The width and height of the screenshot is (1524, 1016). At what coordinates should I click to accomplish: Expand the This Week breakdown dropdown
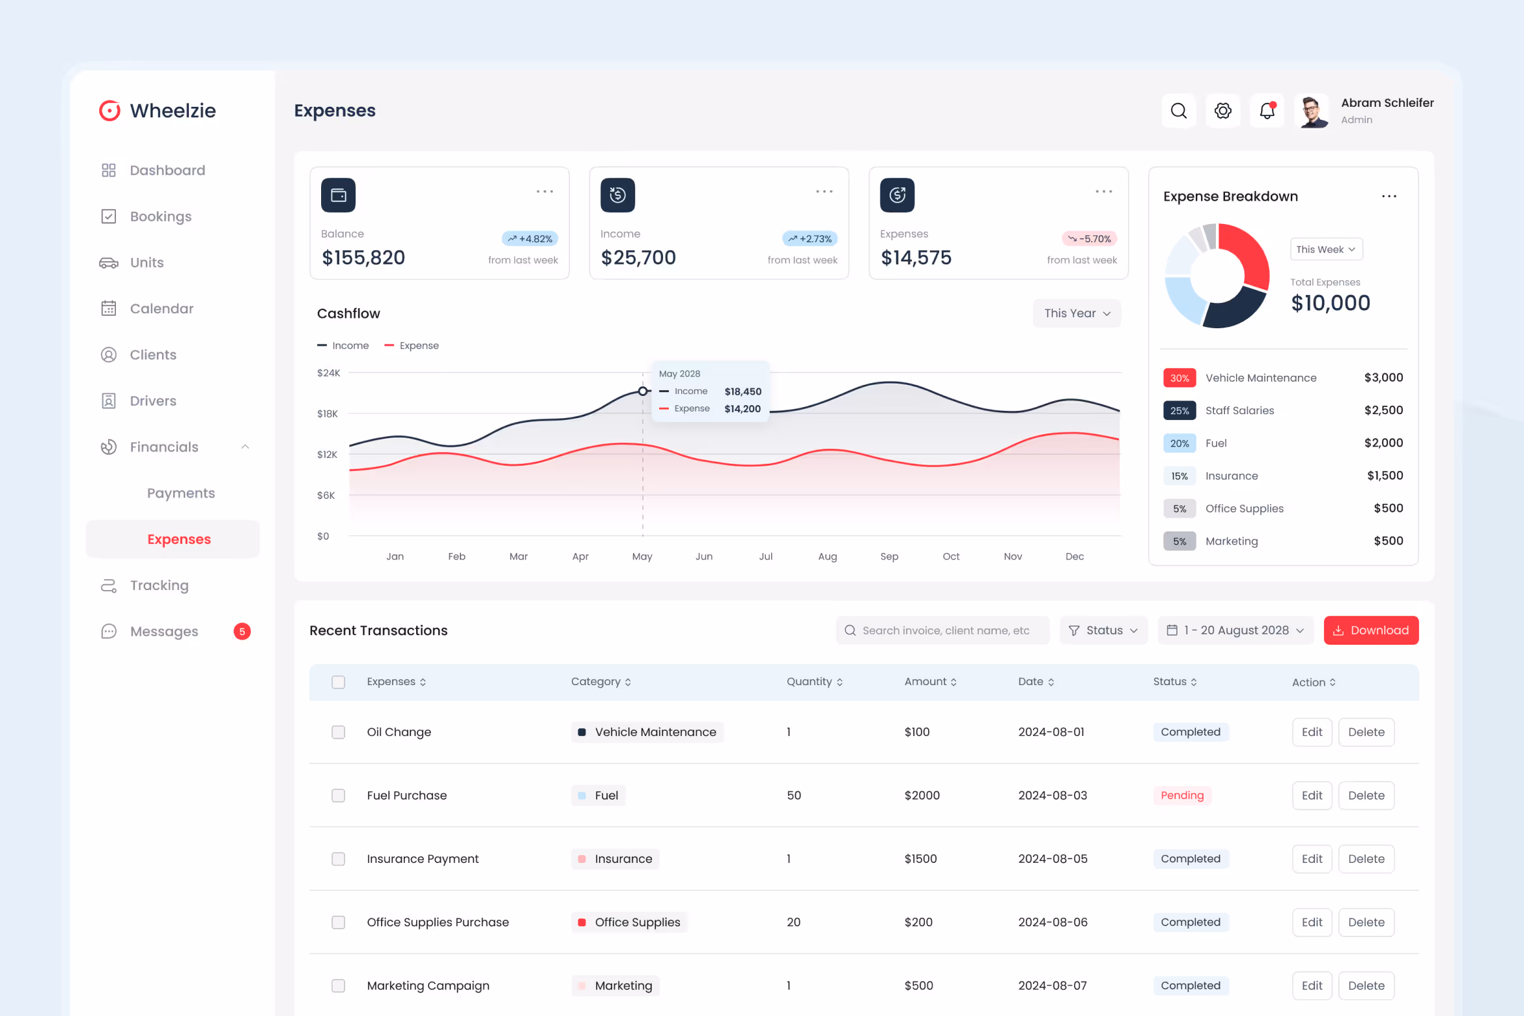pos(1325,249)
